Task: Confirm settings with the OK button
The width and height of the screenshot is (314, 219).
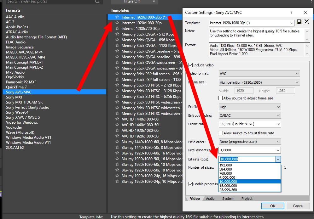Action: click(273, 206)
